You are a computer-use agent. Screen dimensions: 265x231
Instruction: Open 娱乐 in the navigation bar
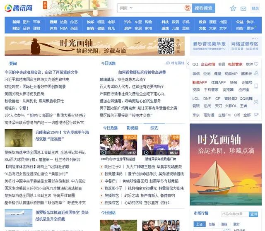[x=91, y=22]
